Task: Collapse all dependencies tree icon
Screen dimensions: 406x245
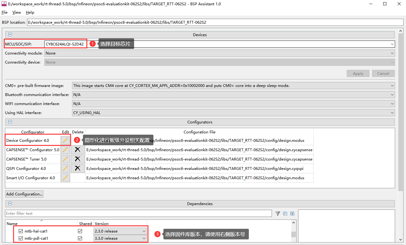Action: tap(285, 214)
